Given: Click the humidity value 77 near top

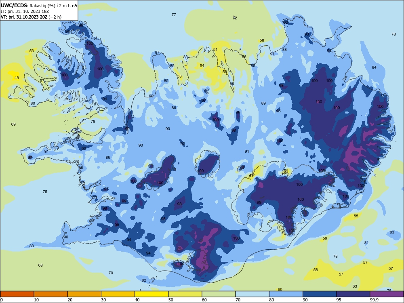Looking at the screenshot, I should (174, 15).
